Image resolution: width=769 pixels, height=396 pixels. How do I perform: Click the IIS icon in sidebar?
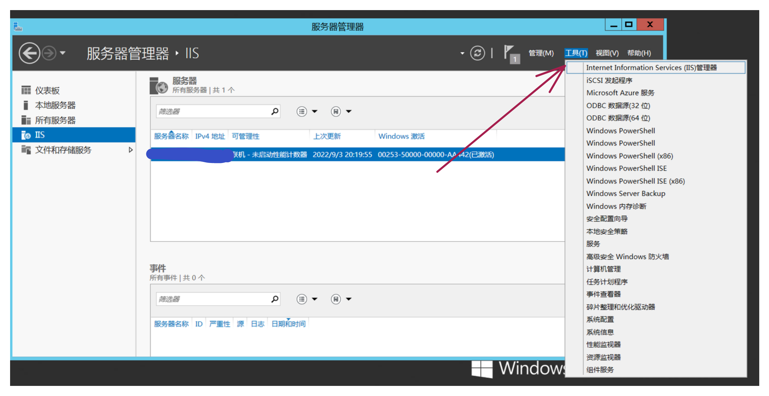point(26,135)
